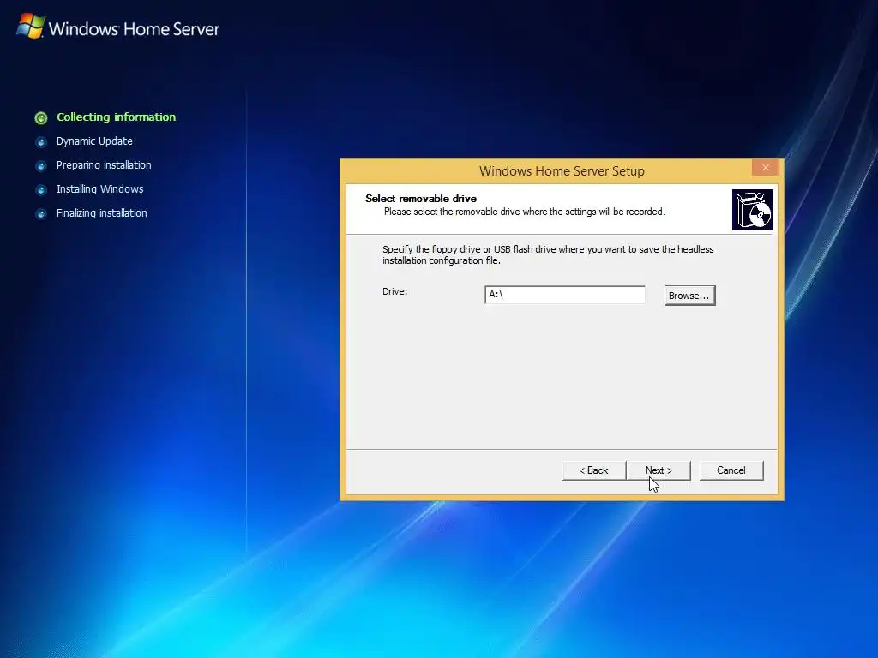
Task: Click the green Collecting information step icon
Action: tap(41, 118)
